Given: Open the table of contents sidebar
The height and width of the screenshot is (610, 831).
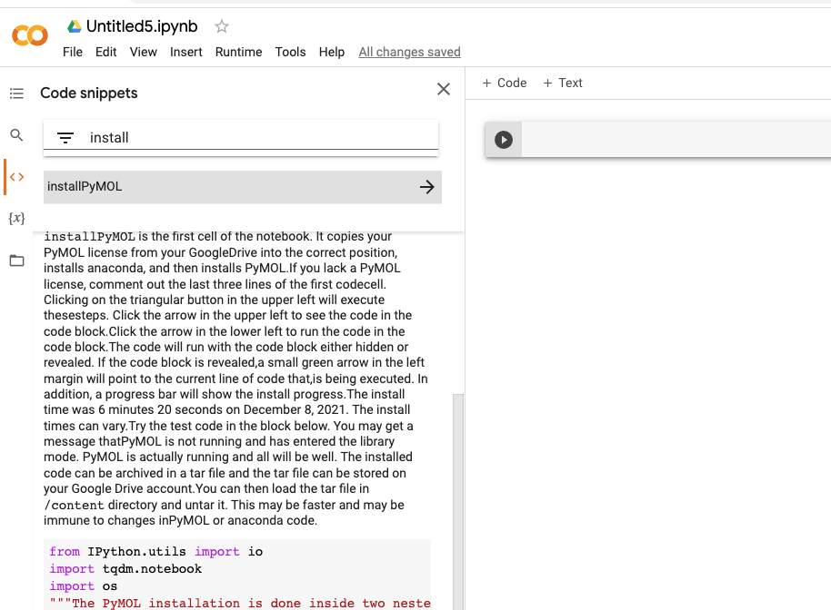Looking at the screenshot, I should click(16, 93).
